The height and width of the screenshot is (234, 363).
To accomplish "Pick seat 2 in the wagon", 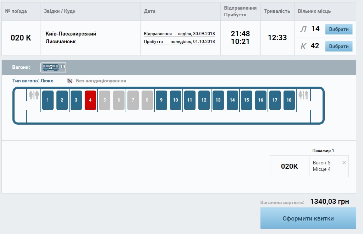I will coord(62,100).
